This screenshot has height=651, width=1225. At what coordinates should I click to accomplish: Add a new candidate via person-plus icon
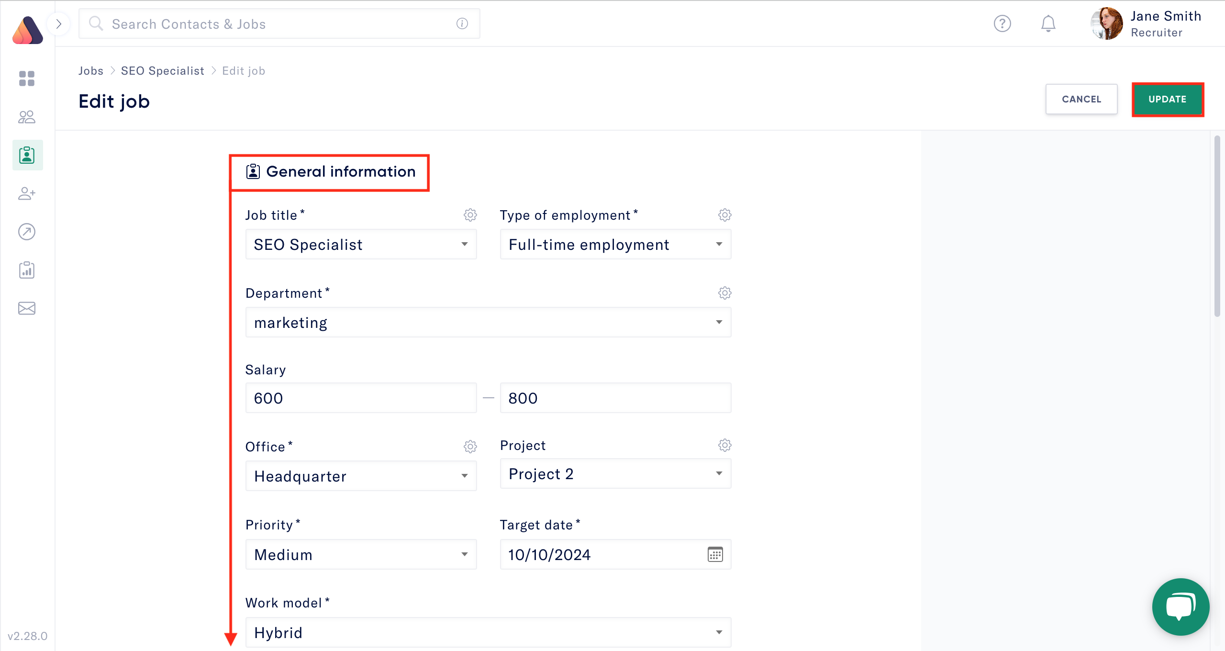click(x=27, y=193)
